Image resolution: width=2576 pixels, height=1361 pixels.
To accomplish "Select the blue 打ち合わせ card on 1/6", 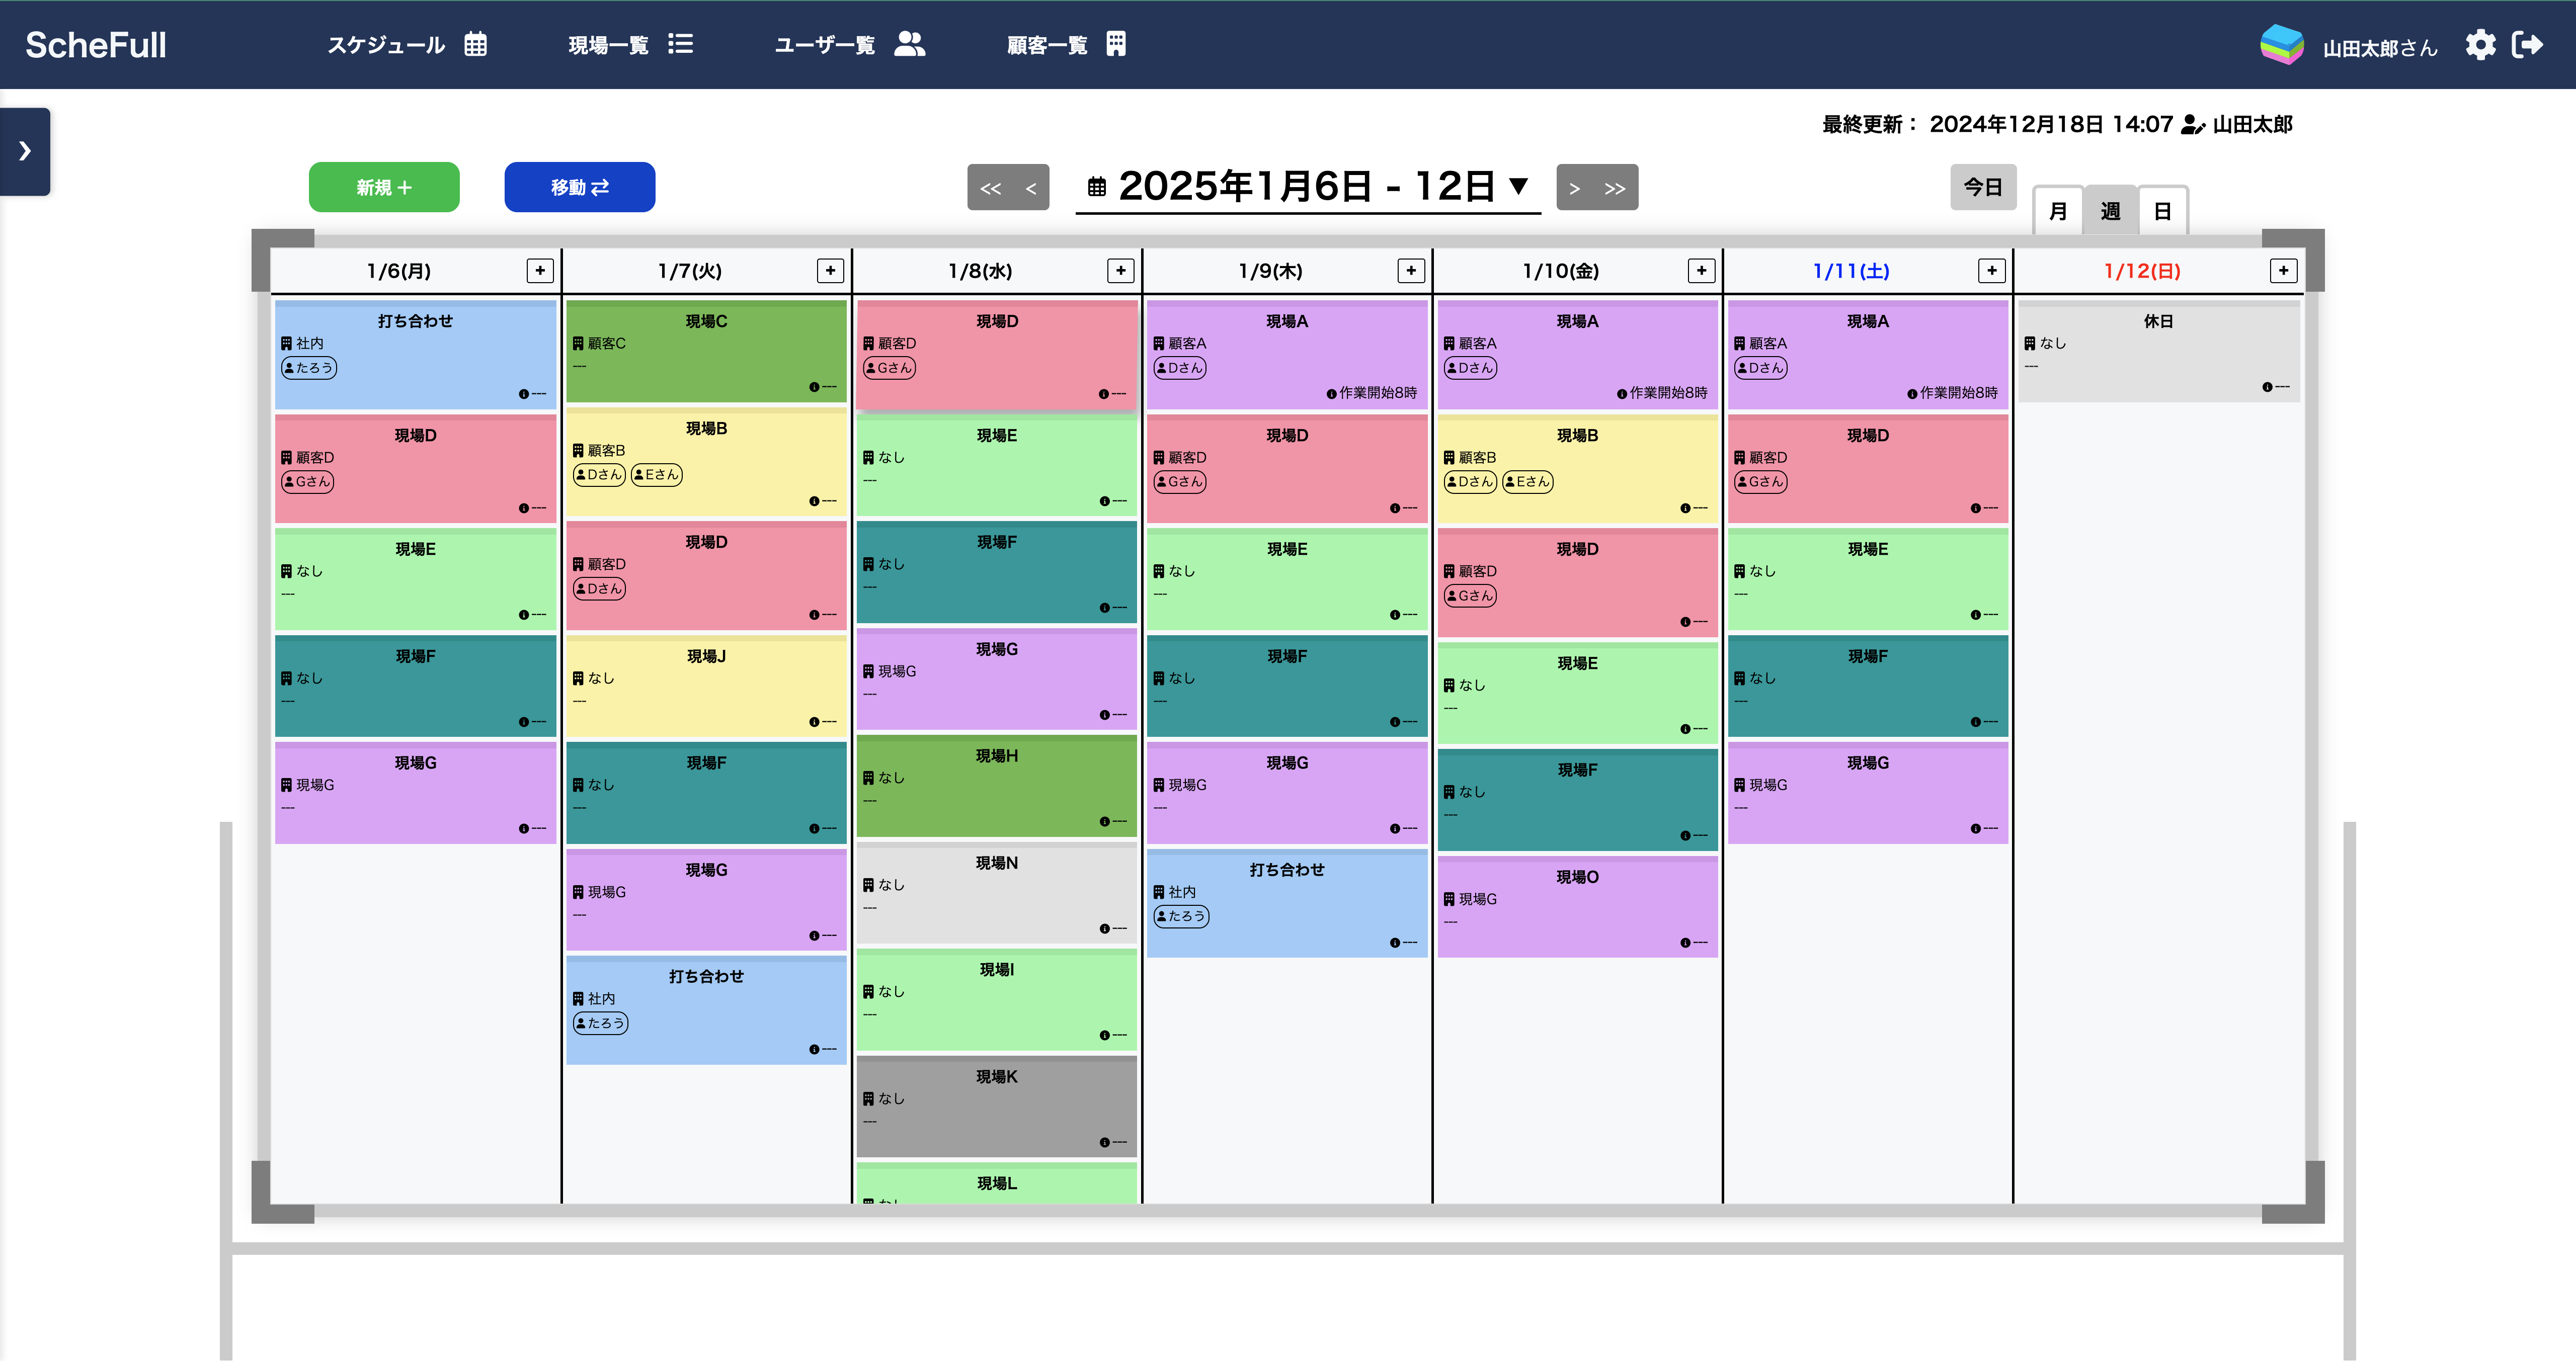I will pyautogui.click(x=415, y=355).
